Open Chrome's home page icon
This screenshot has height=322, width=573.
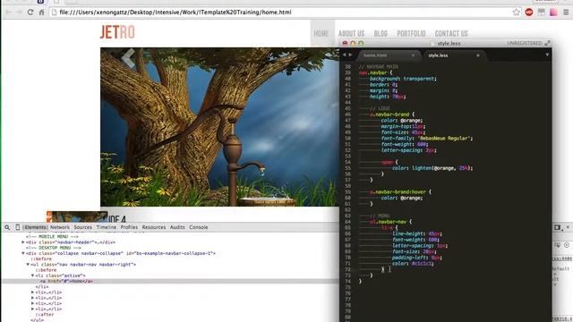coord(42,13)
